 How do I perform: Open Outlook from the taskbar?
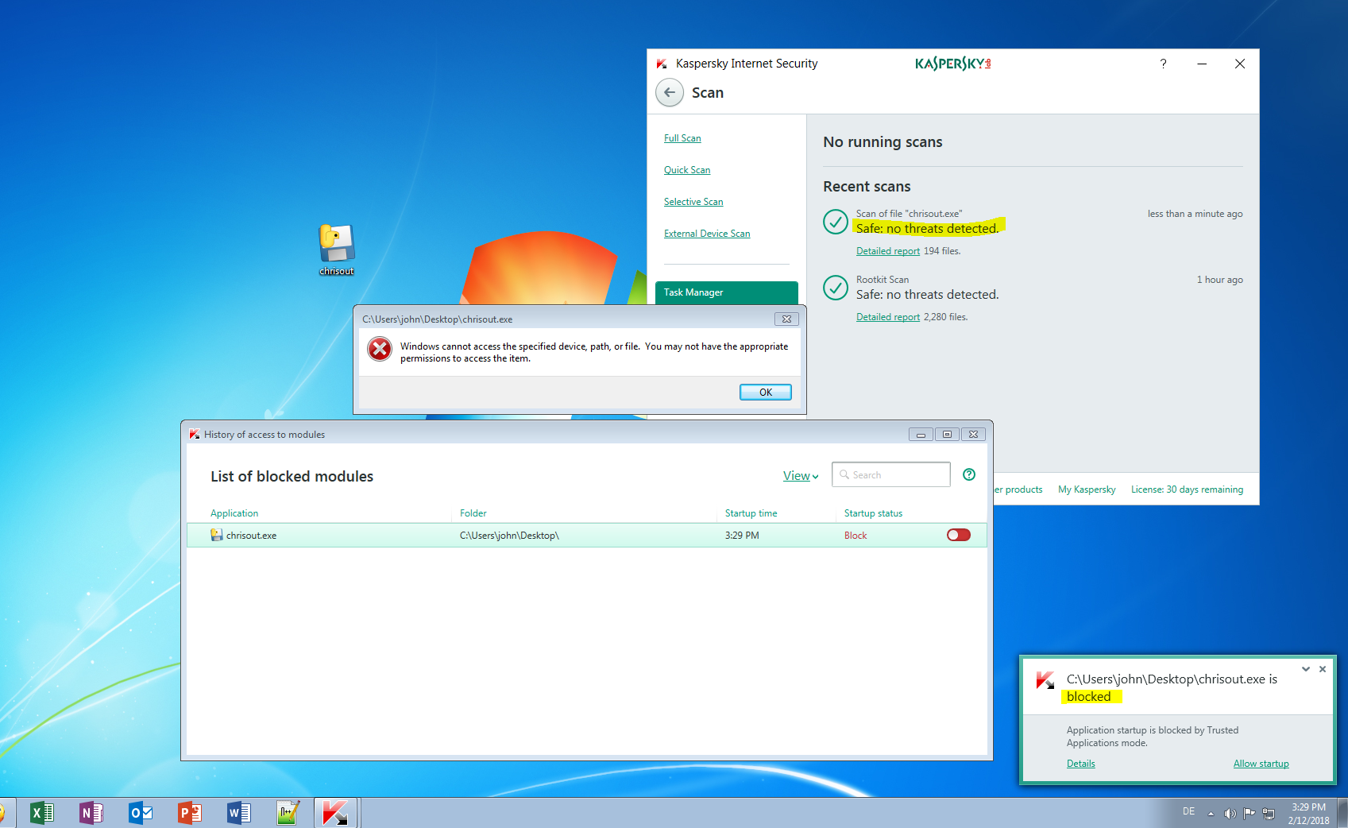point(141,813)
